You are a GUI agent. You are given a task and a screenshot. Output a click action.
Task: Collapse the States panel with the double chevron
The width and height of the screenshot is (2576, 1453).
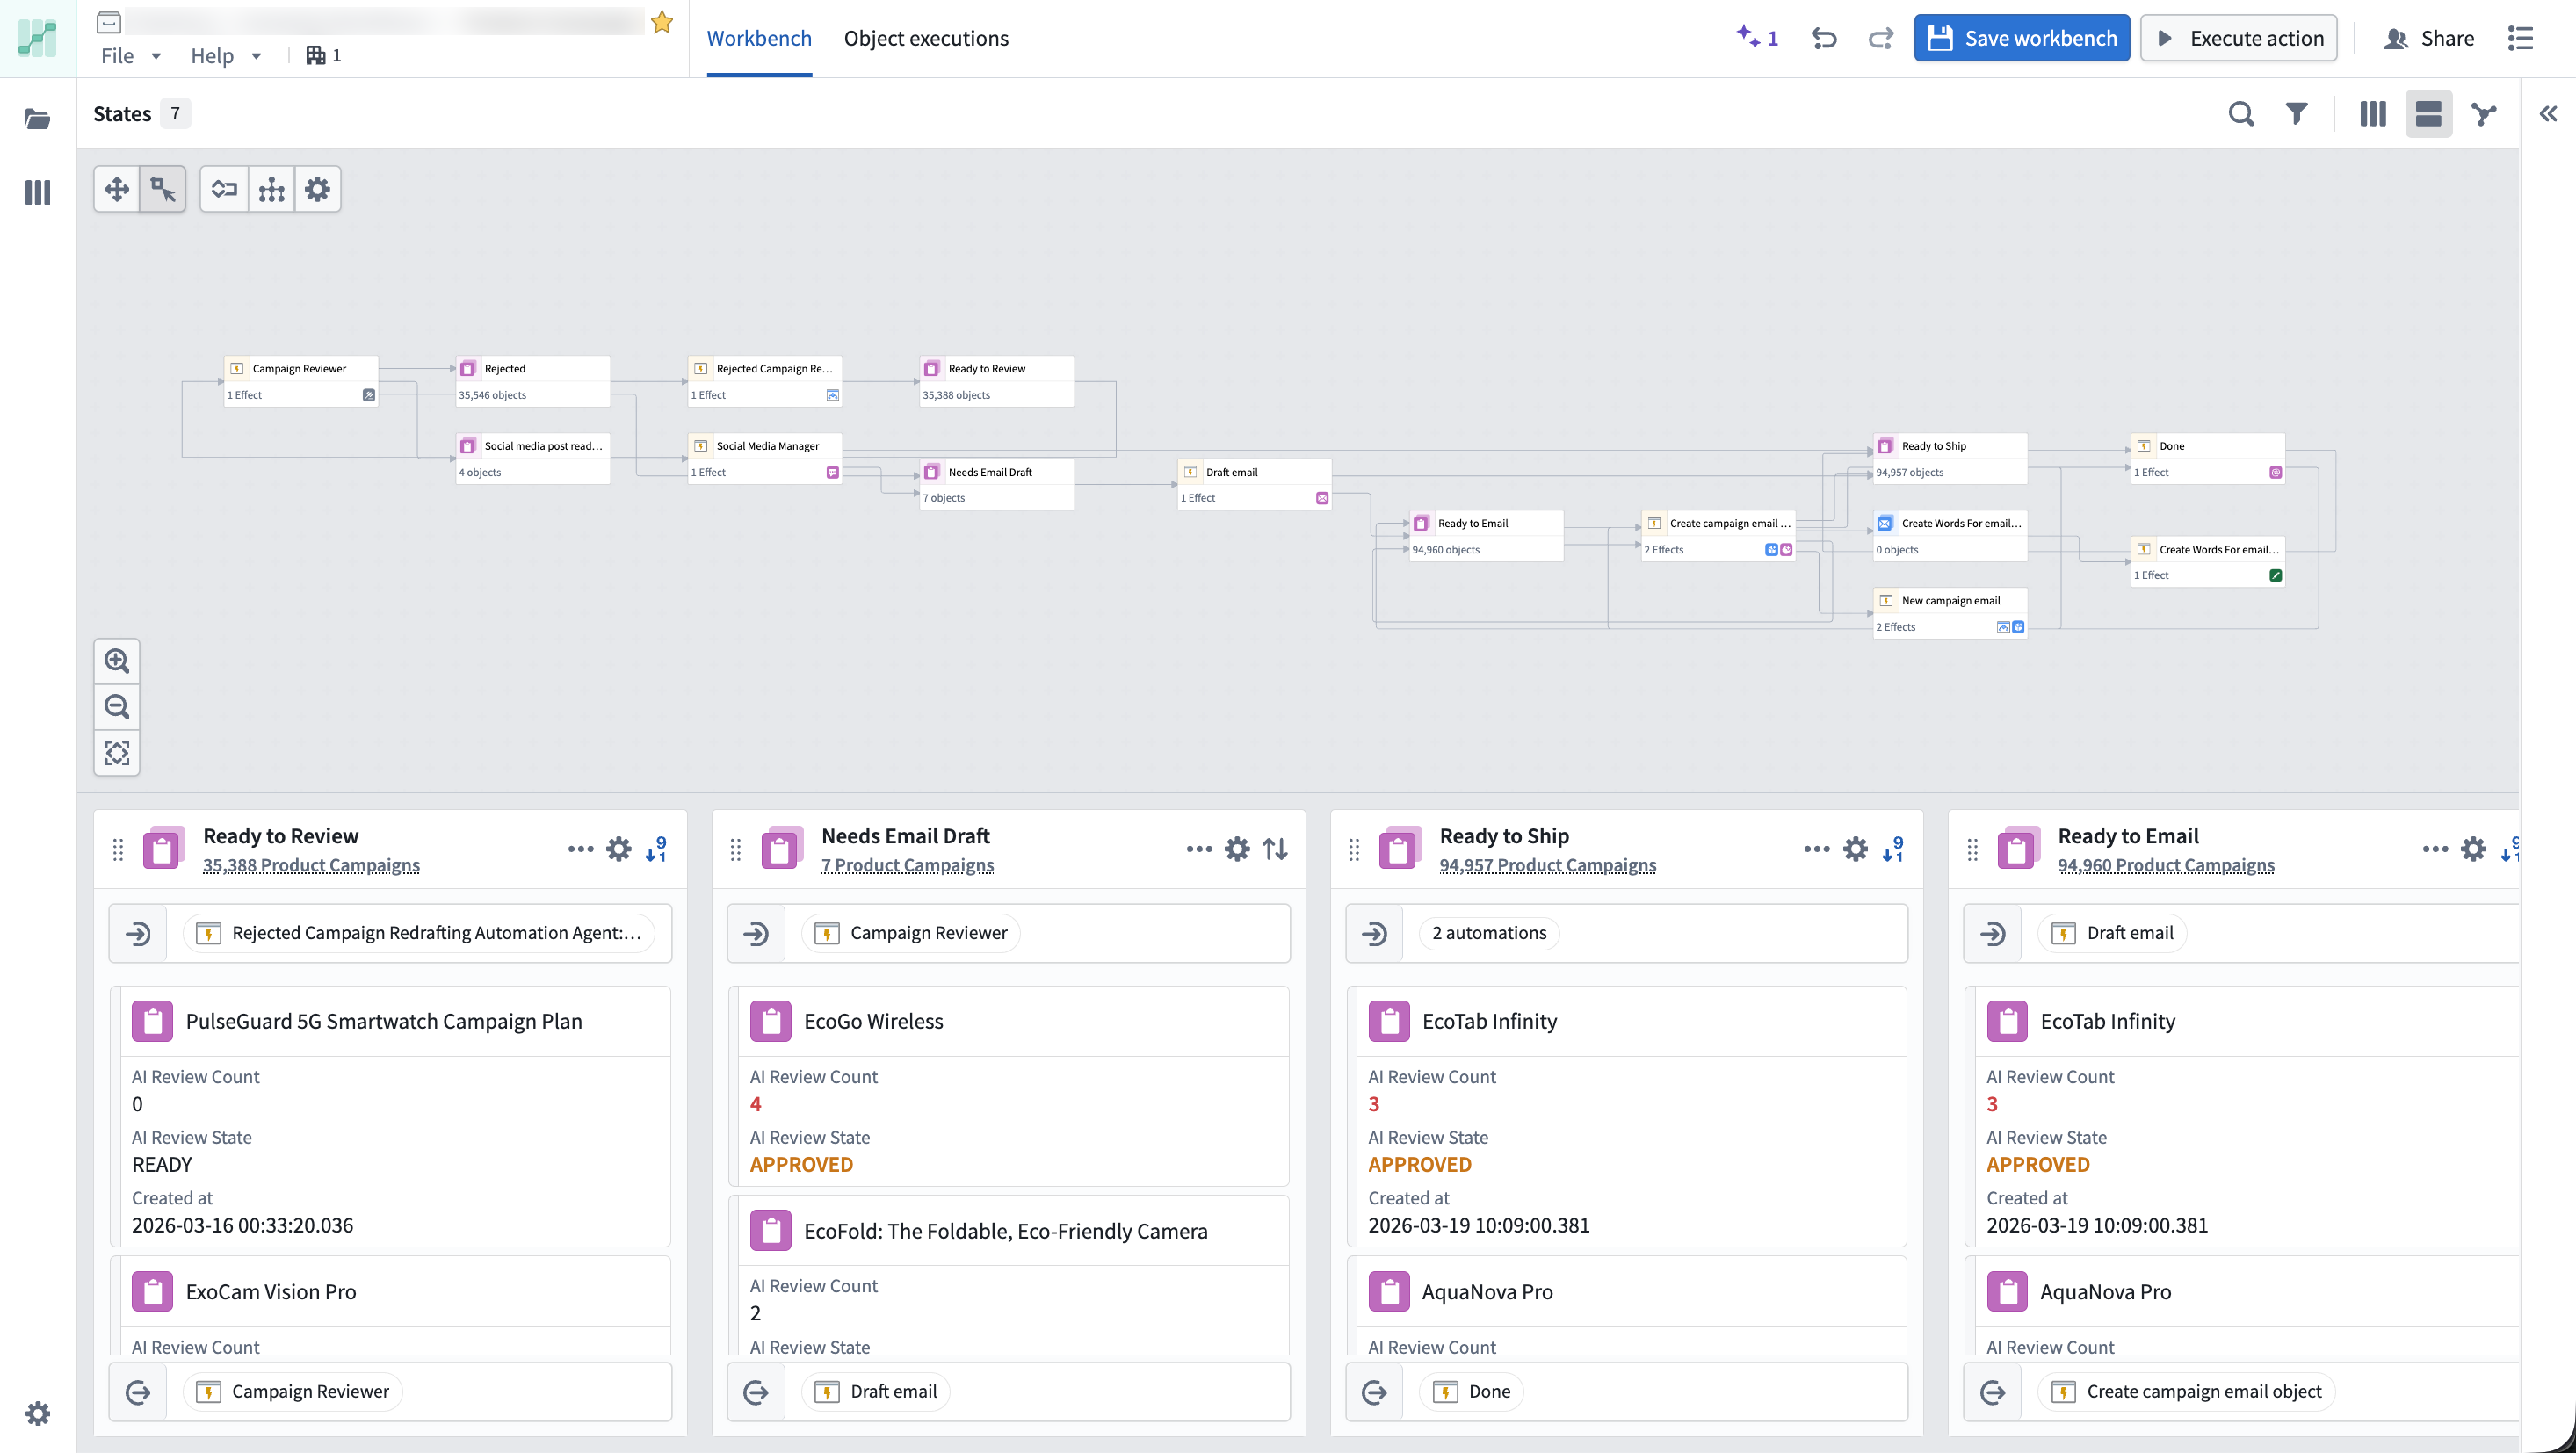[x=2548, y=113]
